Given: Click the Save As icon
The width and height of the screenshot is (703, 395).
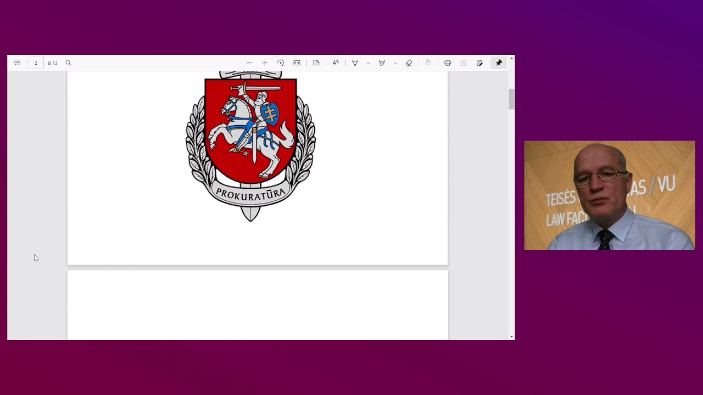Looking at the screenshot, I should coord(479,63).
